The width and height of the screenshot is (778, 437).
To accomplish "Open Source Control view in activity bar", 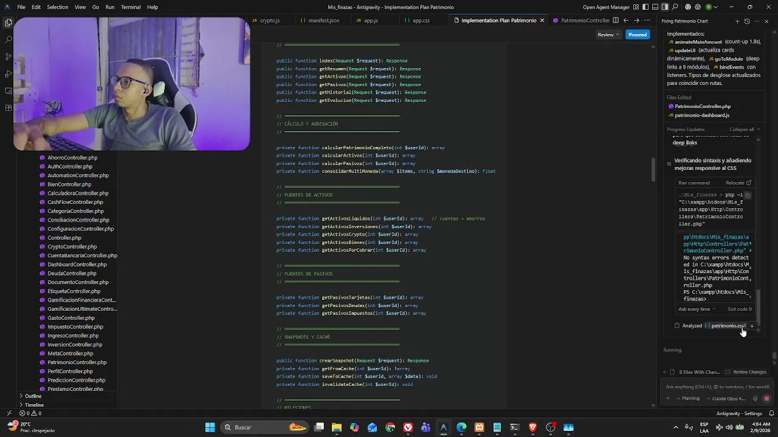I will click(x=9, y=56).
